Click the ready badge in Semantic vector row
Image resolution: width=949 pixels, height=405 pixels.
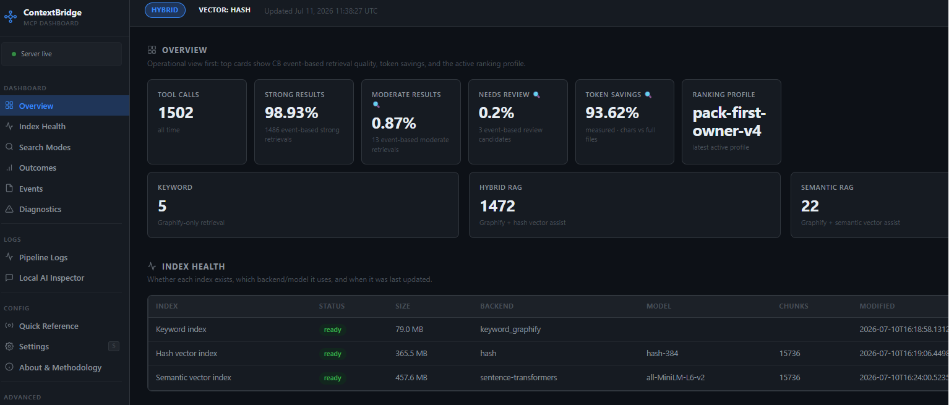[x=333, y=378]
